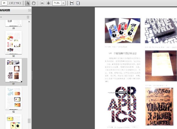Click the THE WALL book image
Image resolution: width=177 pixels, height=129 pixels.
point(161,31)
